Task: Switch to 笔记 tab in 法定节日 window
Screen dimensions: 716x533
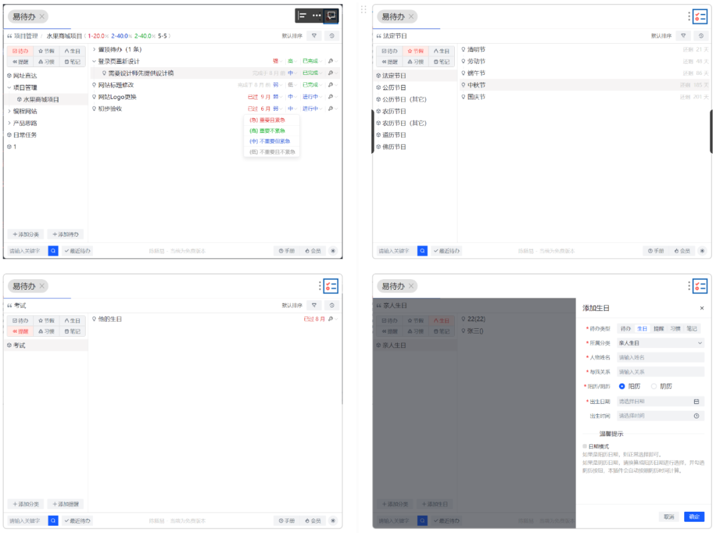Action: pos(442,62)
